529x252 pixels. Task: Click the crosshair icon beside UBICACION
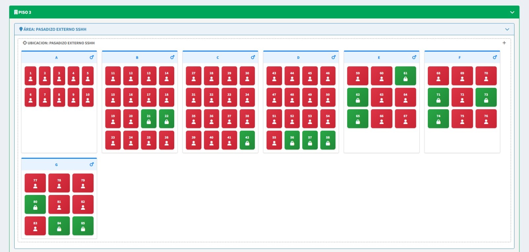(x=24, y=43)
